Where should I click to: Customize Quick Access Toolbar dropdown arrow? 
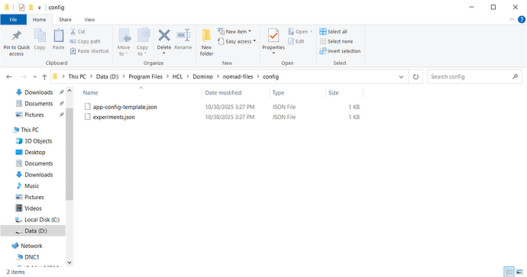(39, 8)
